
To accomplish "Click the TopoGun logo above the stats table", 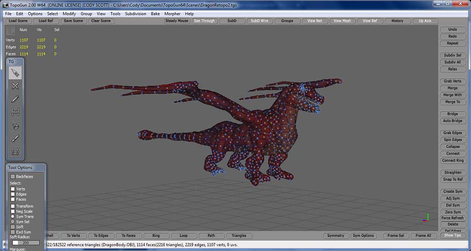I will 11,31.
